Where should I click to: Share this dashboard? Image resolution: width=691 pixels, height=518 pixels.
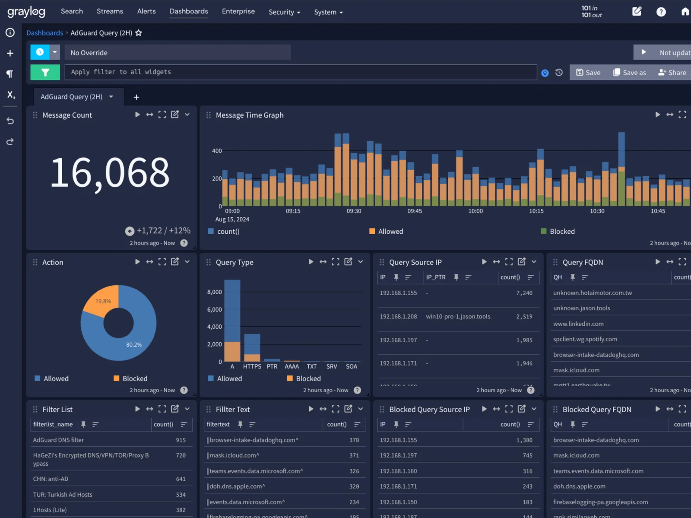(x=672, y=73)
